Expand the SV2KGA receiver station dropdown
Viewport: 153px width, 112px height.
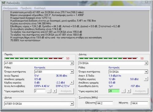pos(146,63)
